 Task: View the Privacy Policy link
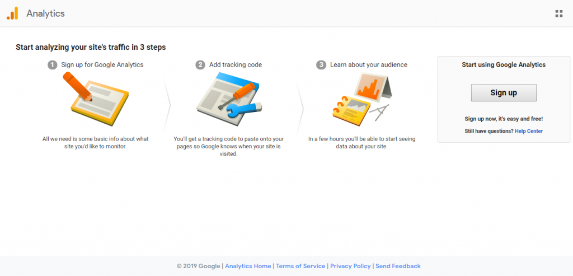coord(350,266)
